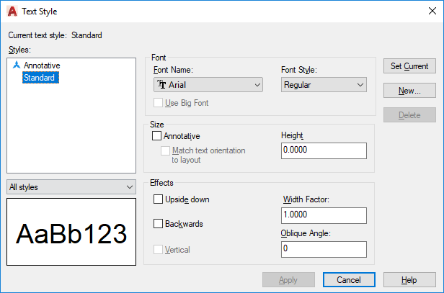
Task: Enable the Annotative checkbox under Size
Action: pos(156,136)
